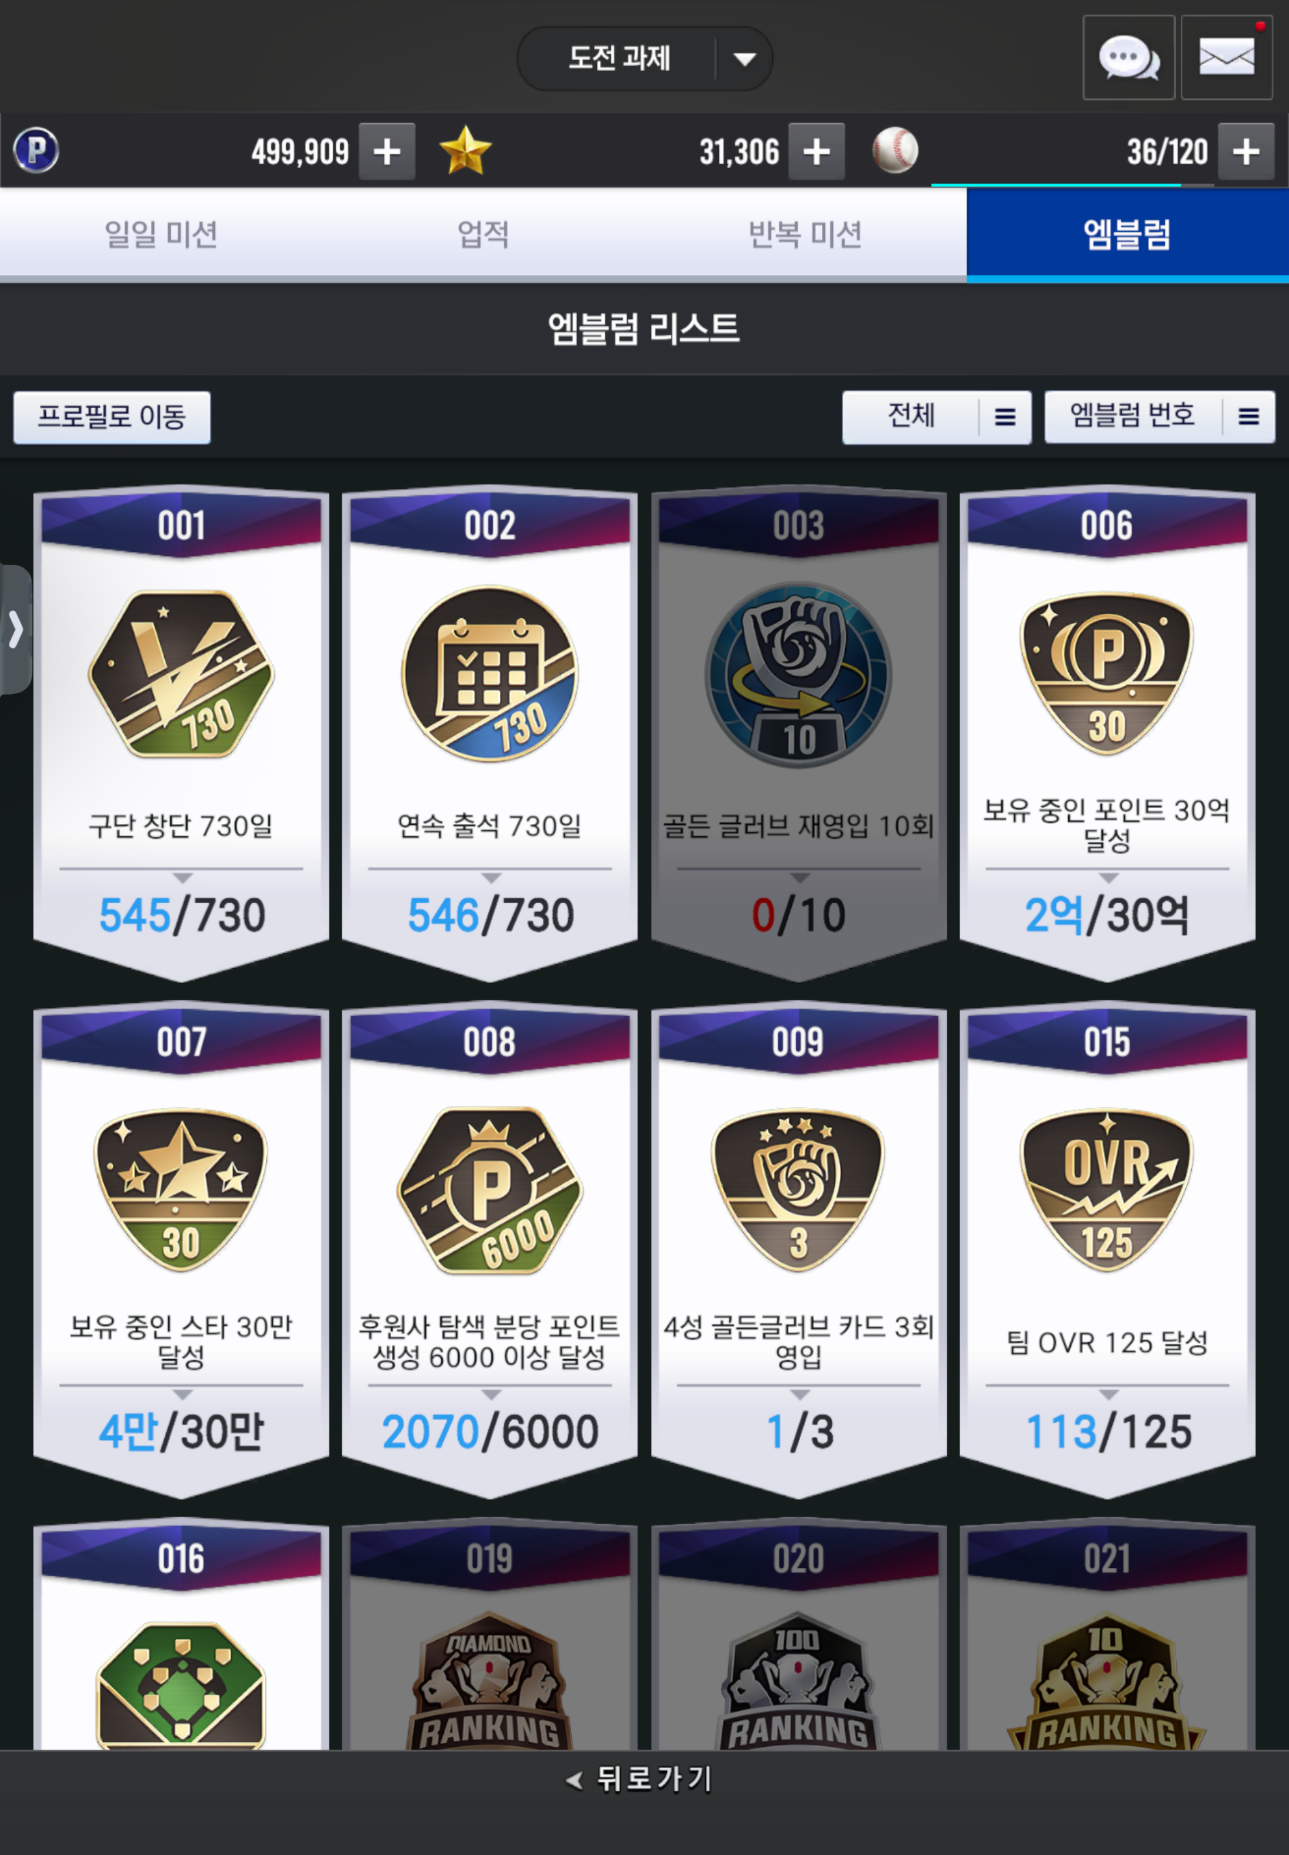Switch to the 일일 미션 tab

point(161,234)
